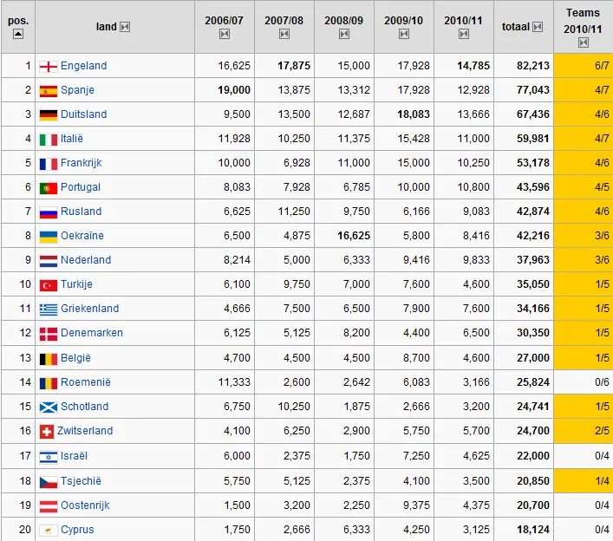Sort table by land column icon
Image resolution: width=613 pixels, height=541 pixels.
125,27
